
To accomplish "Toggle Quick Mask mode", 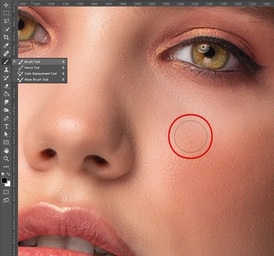I will pyautogui.click(x=6, y=192).
